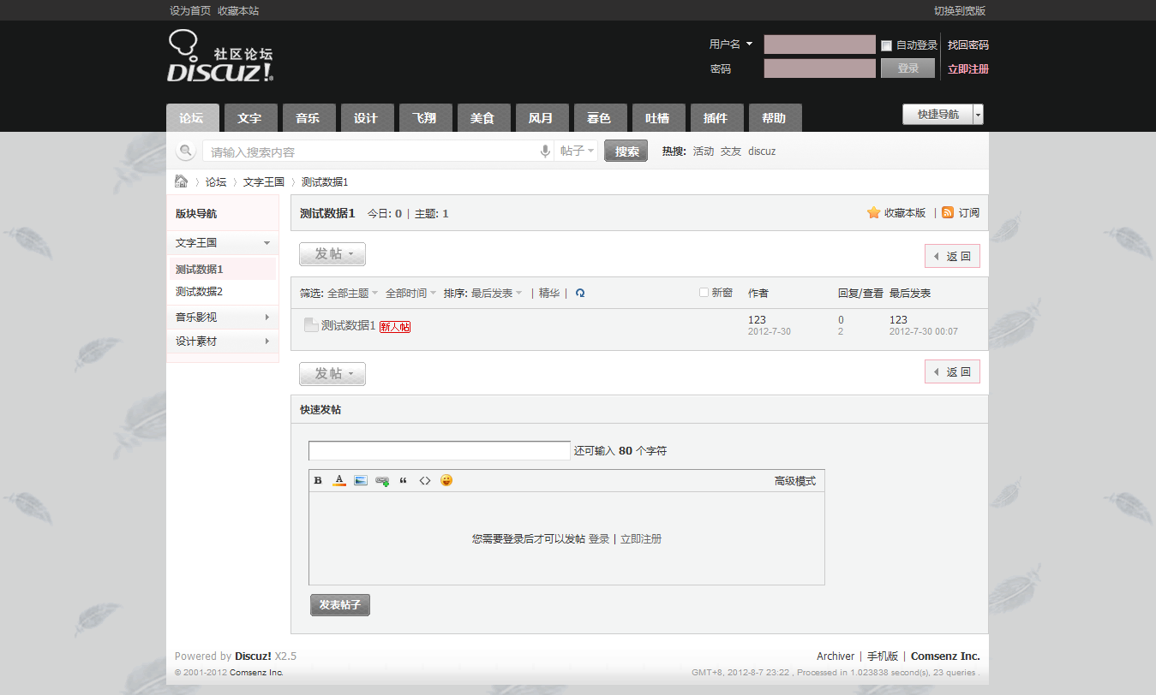
Task: Open the lower 发帖 dropdown button
Action: coord(332,374)
